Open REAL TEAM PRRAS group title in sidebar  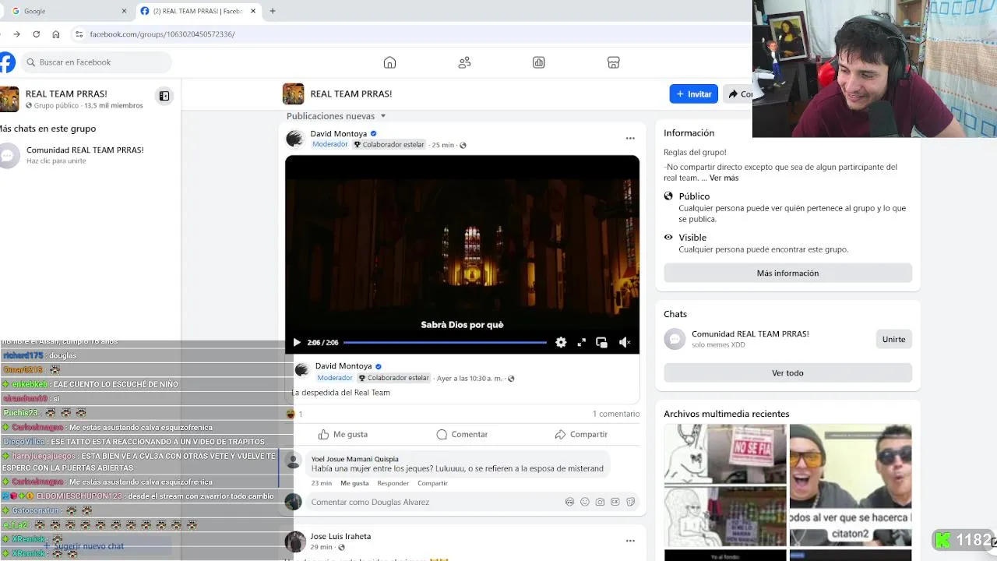coord(66,93)
